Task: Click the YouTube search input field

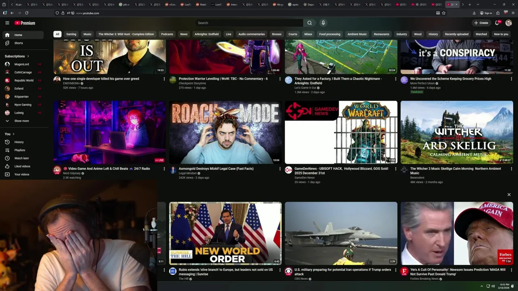Action: coord(249,23)
